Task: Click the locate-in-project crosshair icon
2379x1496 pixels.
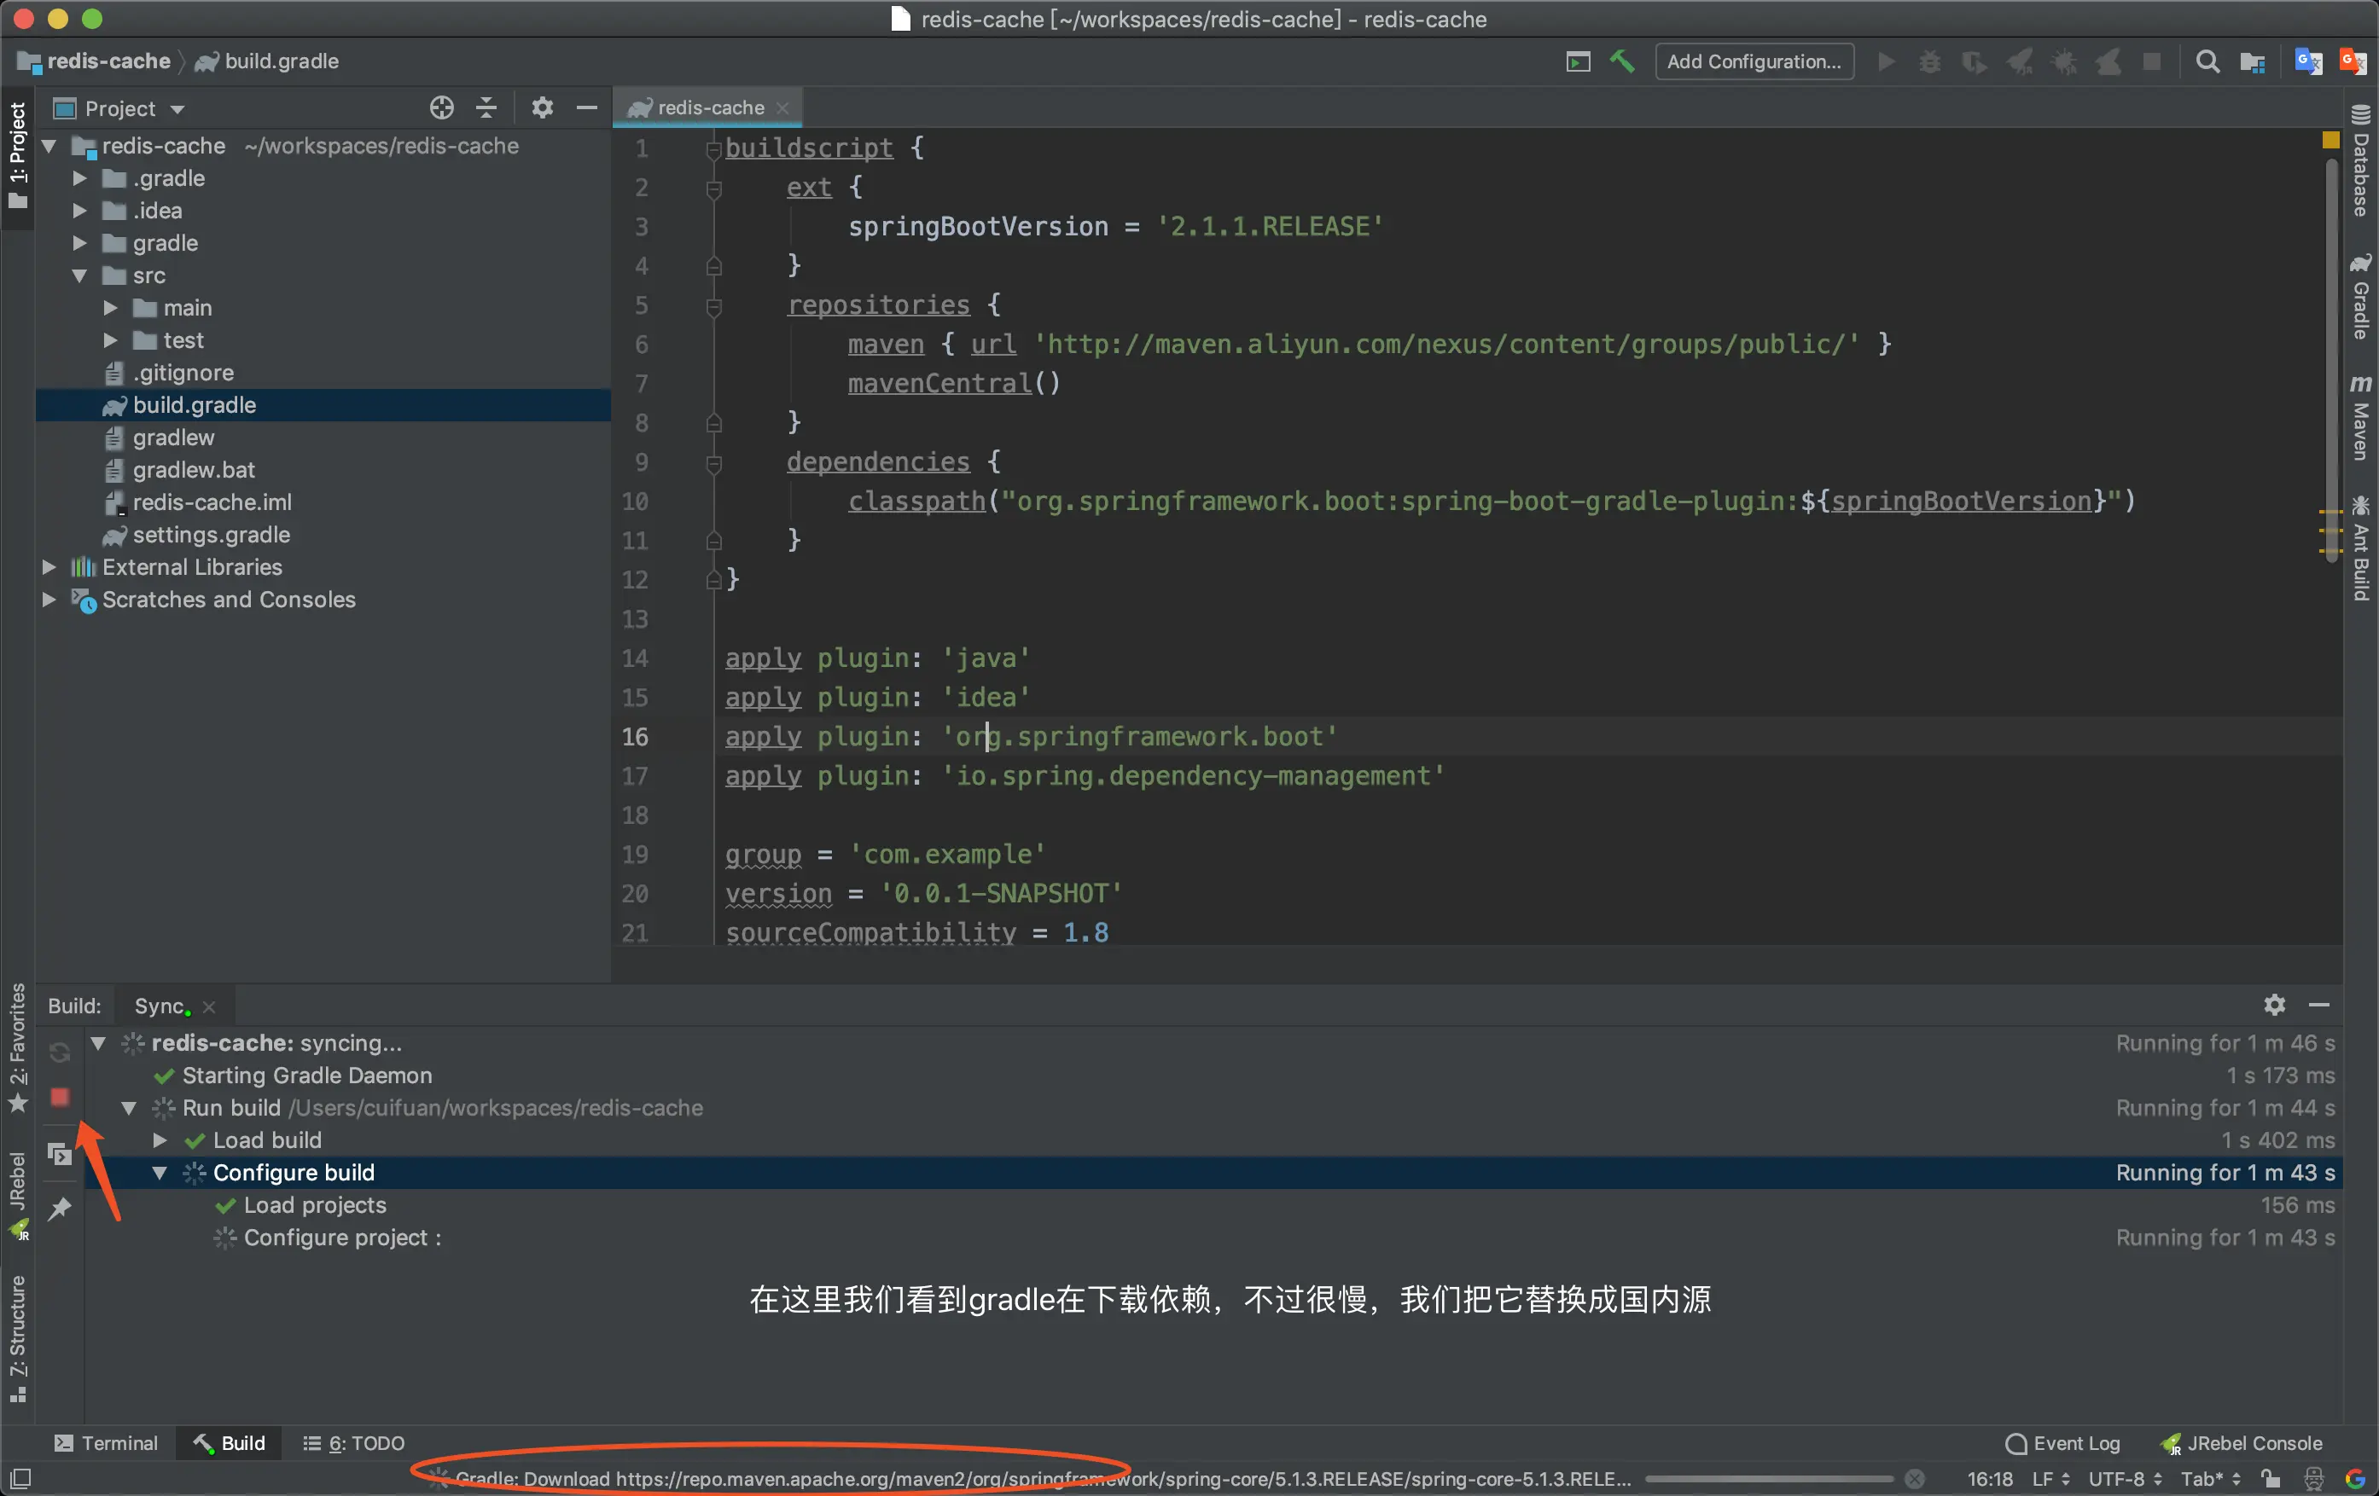Action: point(442,107)
